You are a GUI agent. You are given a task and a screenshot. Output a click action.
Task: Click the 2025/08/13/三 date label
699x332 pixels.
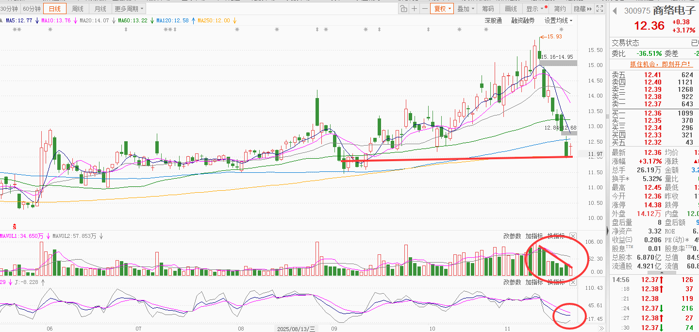click(296, 329)
